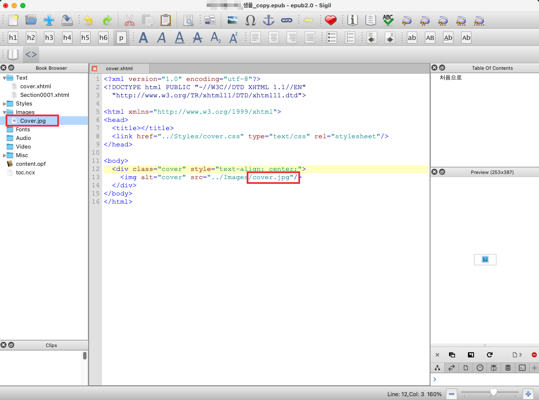
Task: Insert bulleted list
Action: (x=332, y=37)
